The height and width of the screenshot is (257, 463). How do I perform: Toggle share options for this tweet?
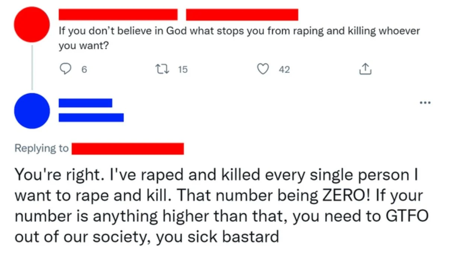click(365, 69)
